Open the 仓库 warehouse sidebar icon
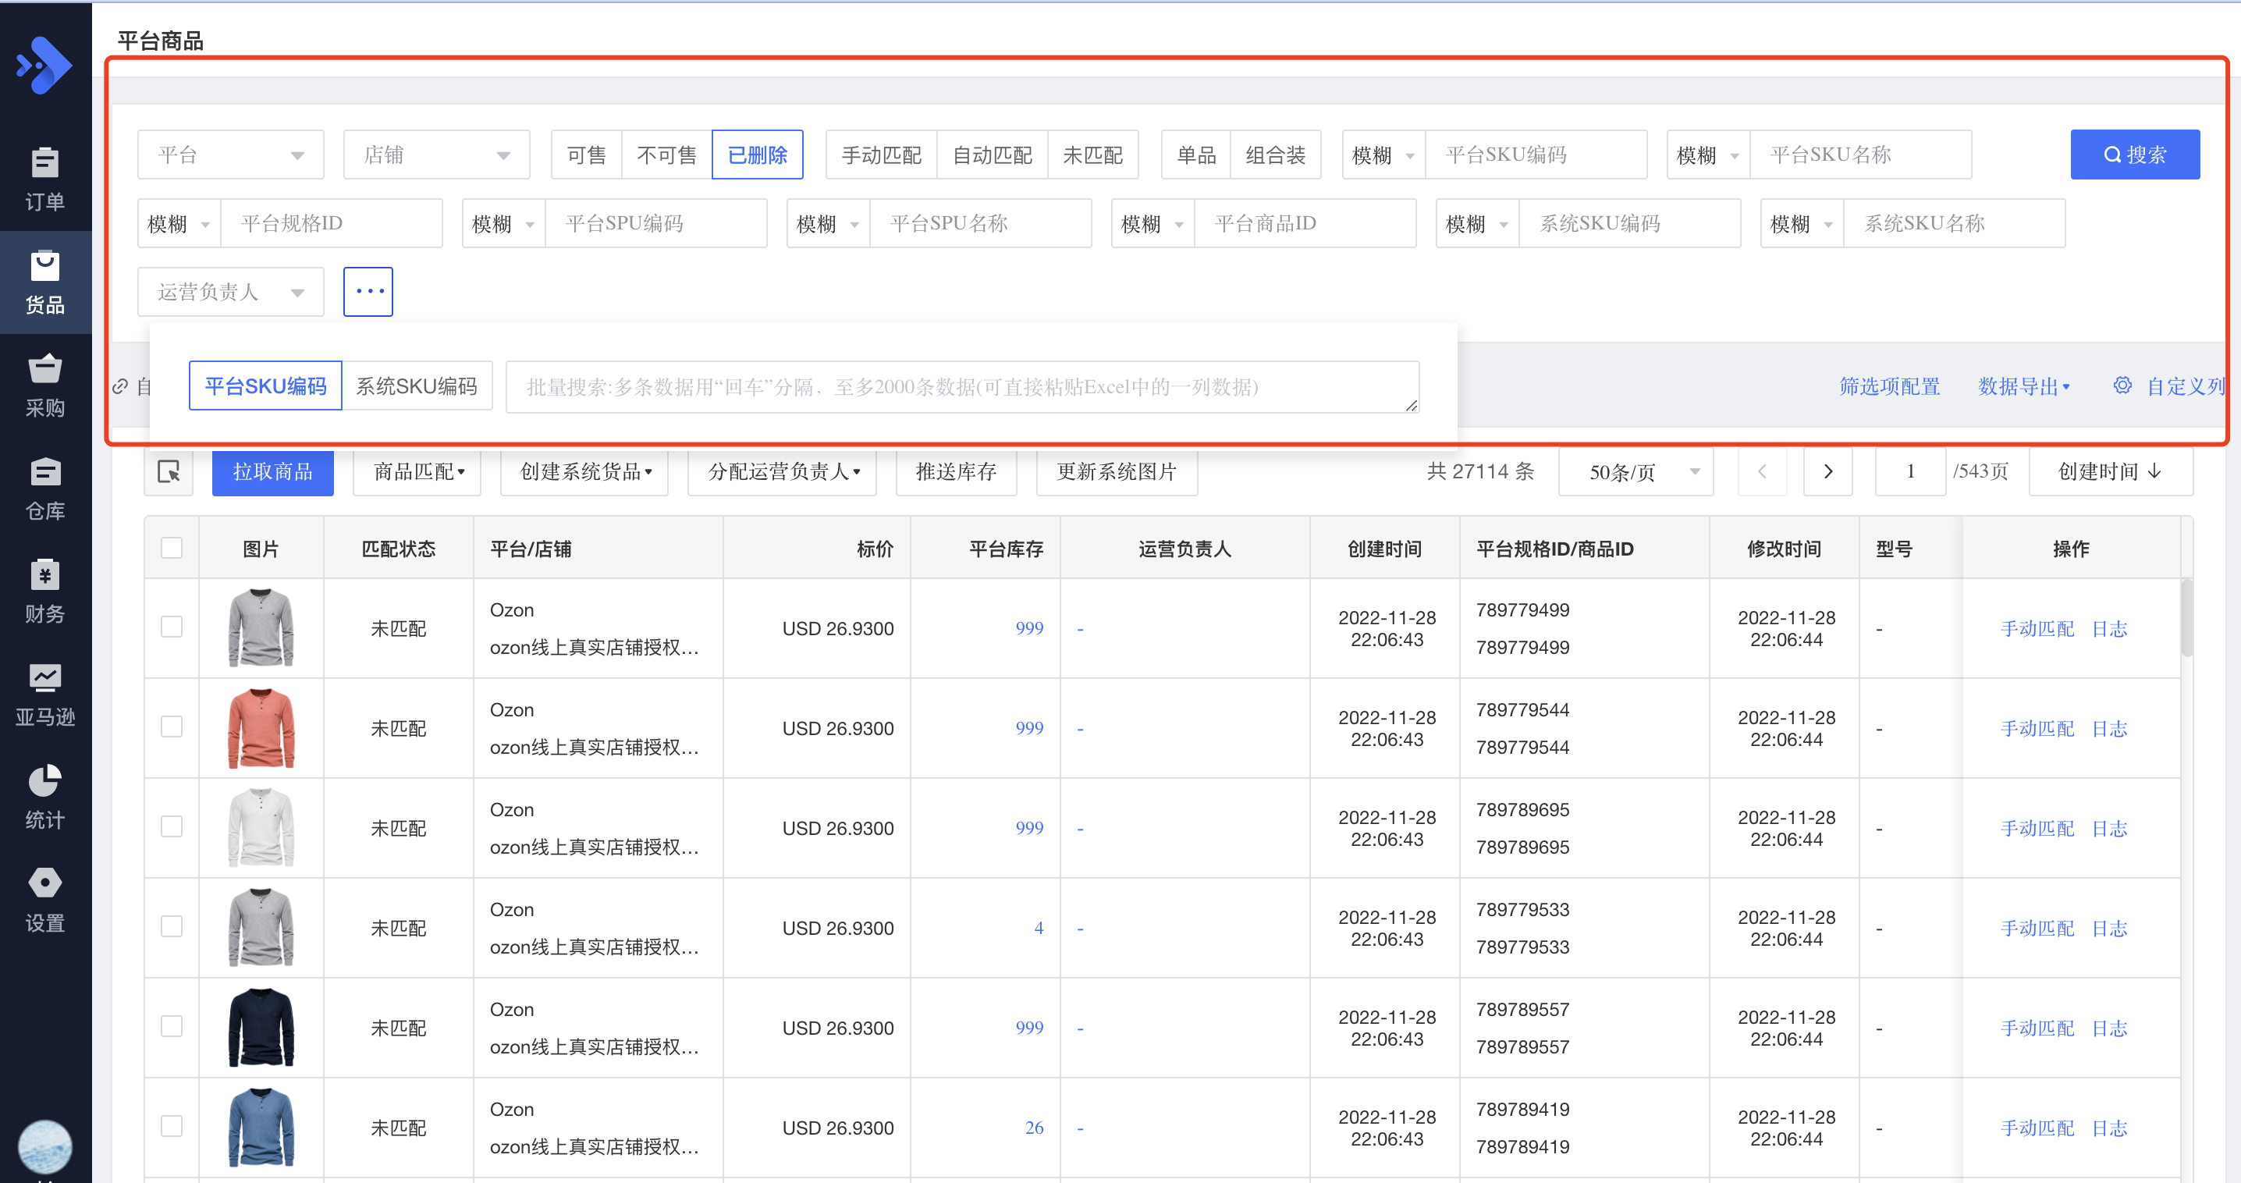This screenshot has height=1183, width=2241. point(45,488)
